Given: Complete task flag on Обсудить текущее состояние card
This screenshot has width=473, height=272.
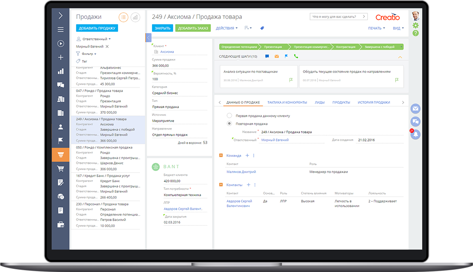Looking at the screenshot, I should [x=397, y=80].
